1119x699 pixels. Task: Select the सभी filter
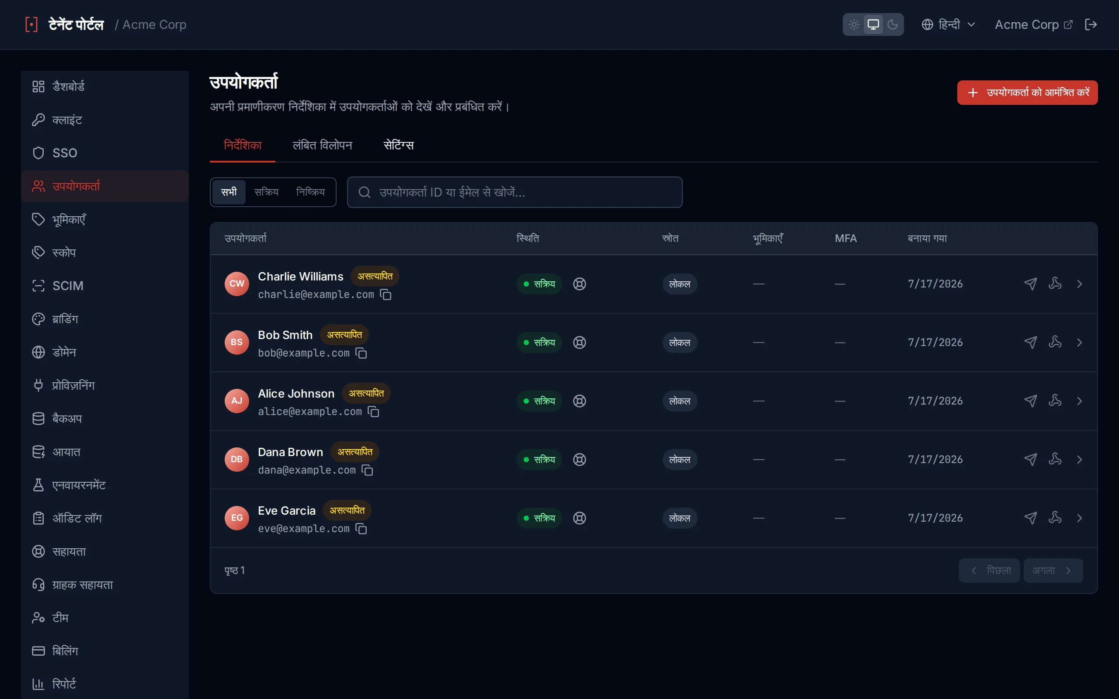tap(229, 192)
